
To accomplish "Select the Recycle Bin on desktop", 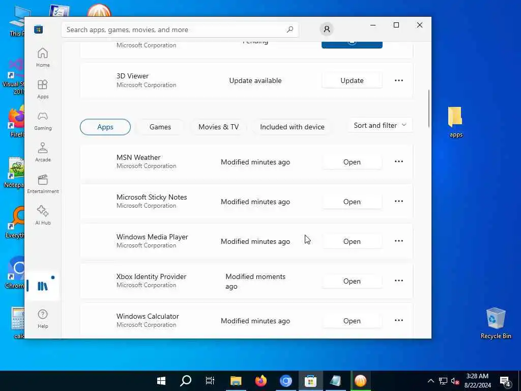I will 496,323.
